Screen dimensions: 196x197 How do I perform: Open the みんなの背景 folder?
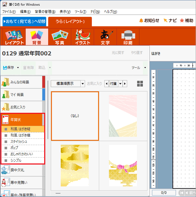click(21, 82)
